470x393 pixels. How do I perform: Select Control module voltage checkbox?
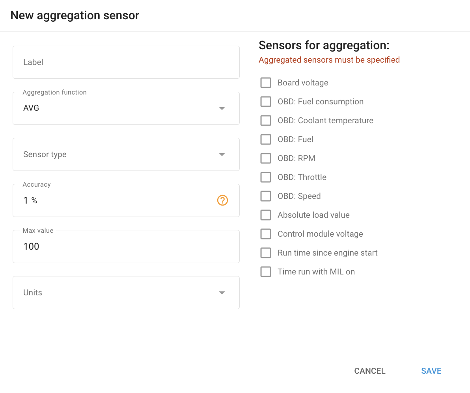coord(266,234)
